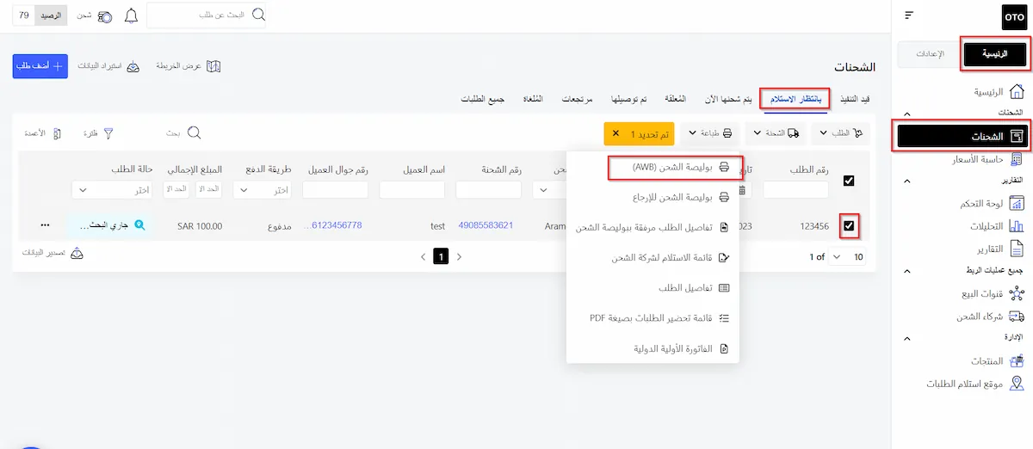Open حاسبة الأسعار price calculator
This screenshot has width=1033, height=449.
point(986,159)
